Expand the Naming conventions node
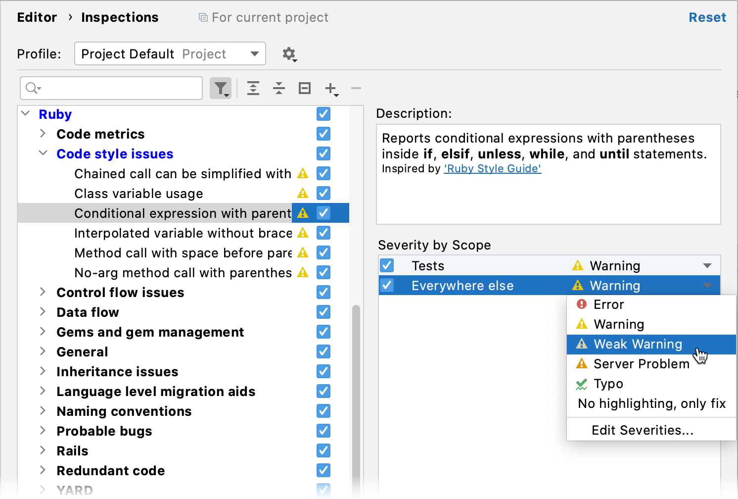 coord(43,411)
